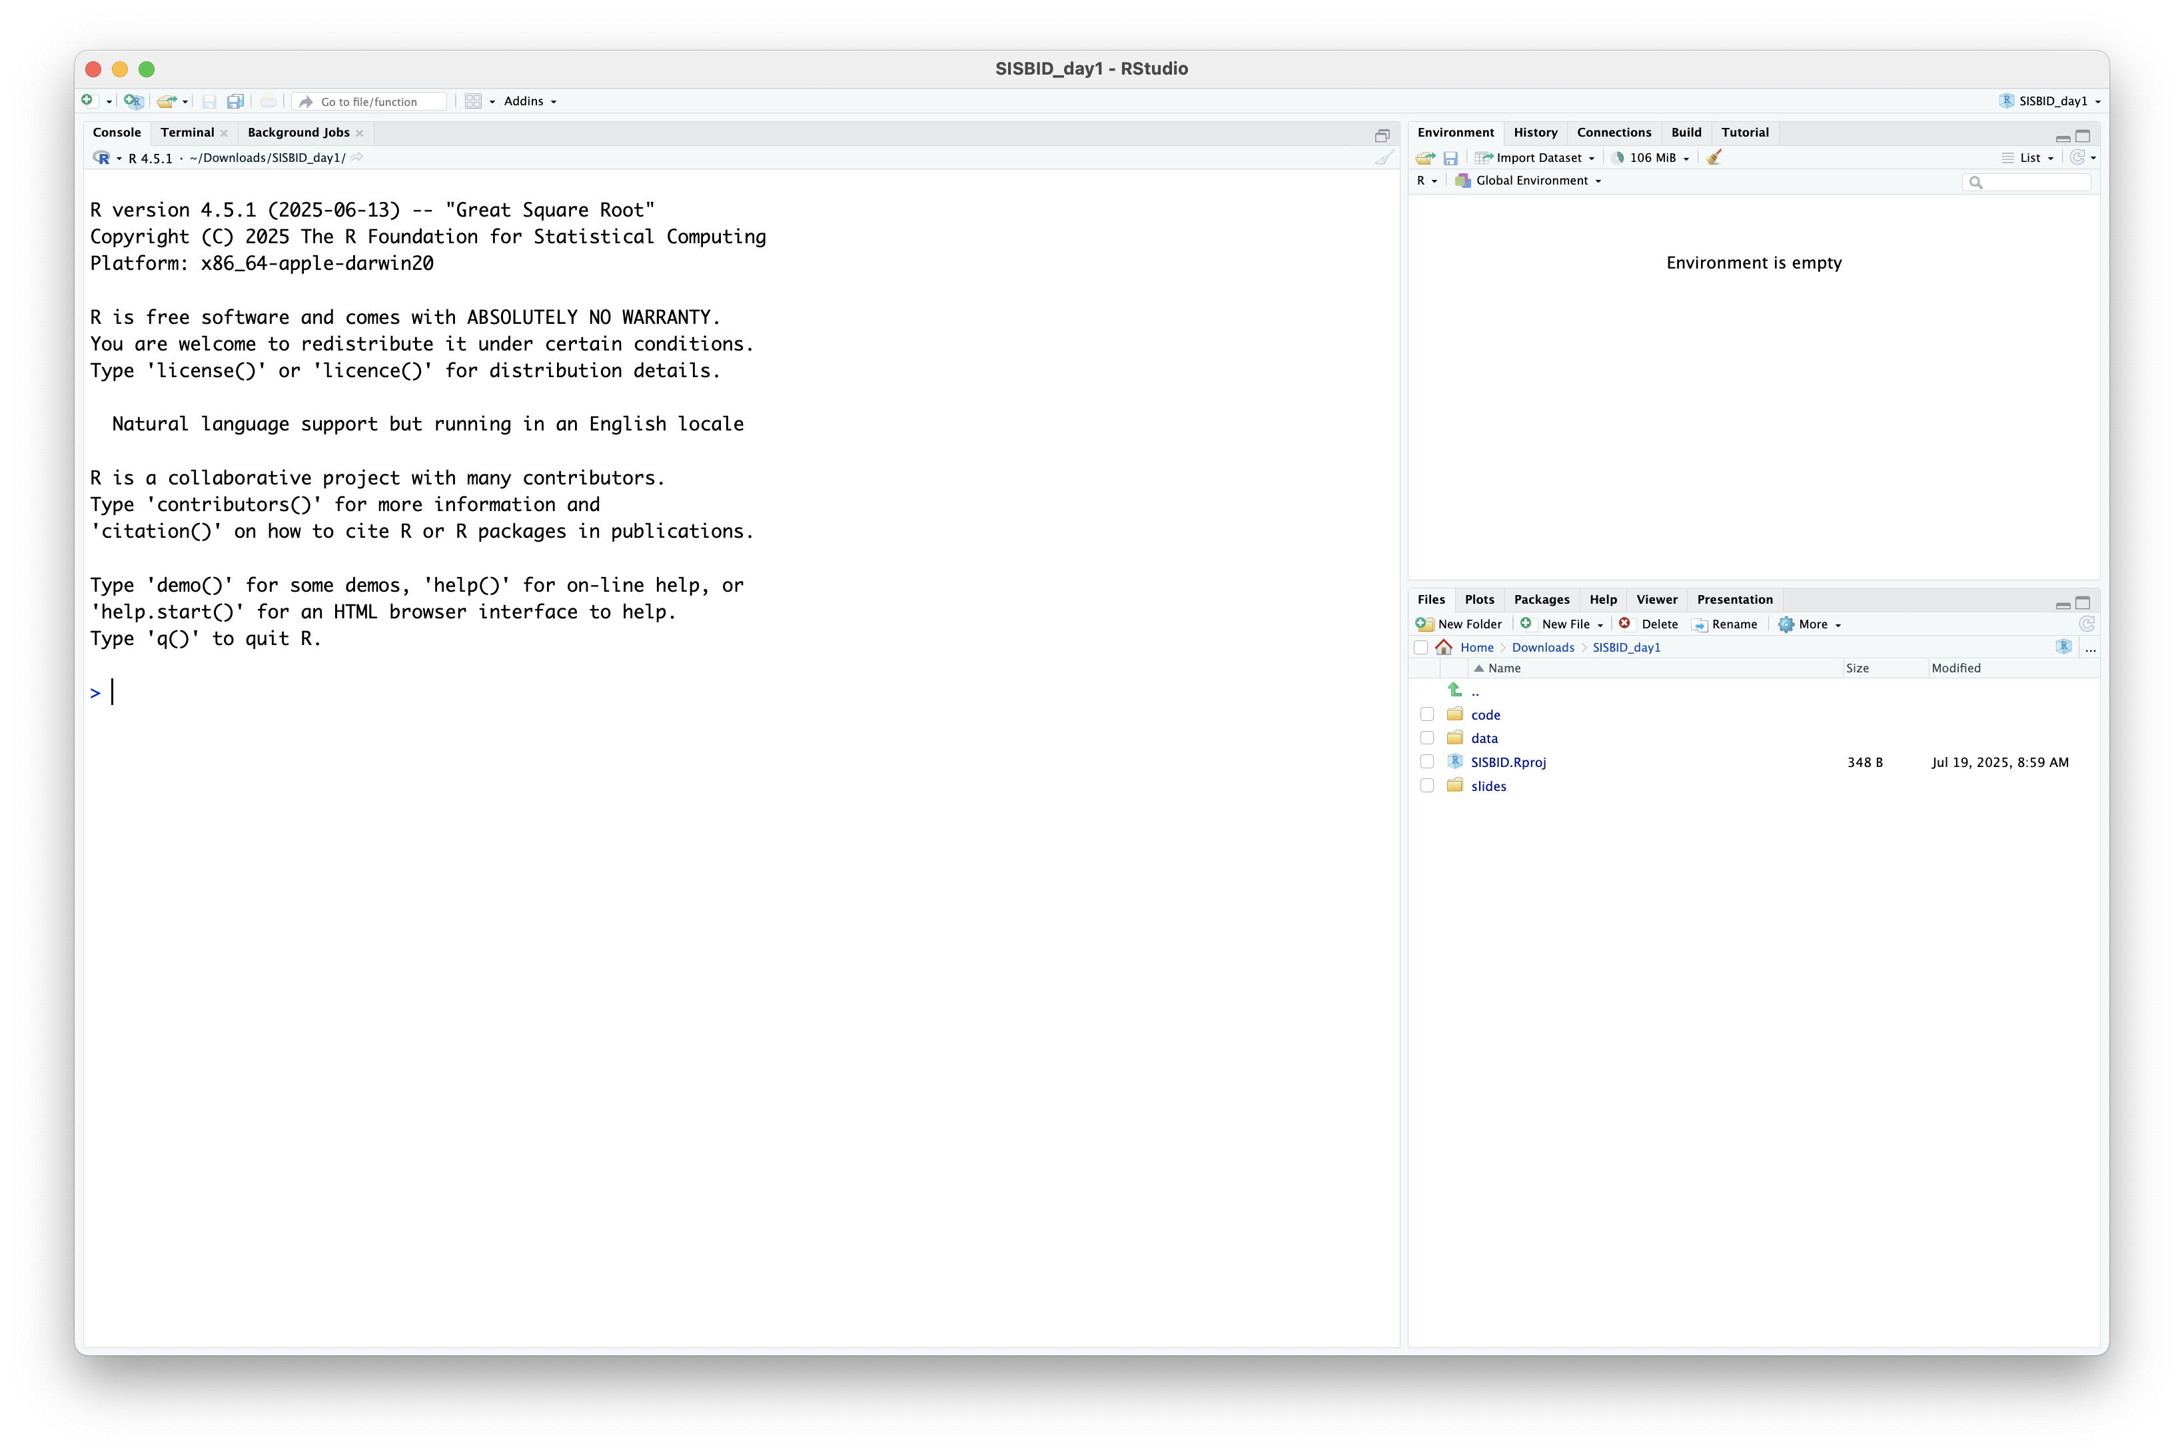
Task: Save workspace with the Environment disk icon
Action: click(1450, 158)
